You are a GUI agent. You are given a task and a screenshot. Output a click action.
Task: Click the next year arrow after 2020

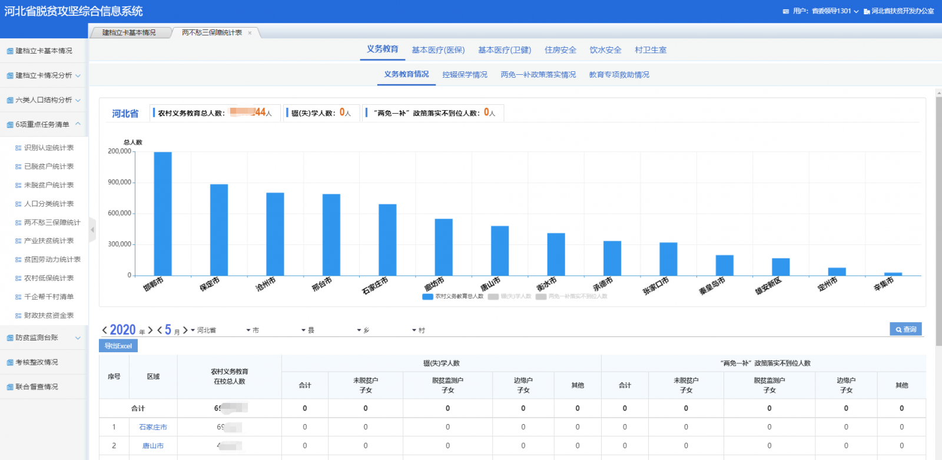[x=150, y=330]
